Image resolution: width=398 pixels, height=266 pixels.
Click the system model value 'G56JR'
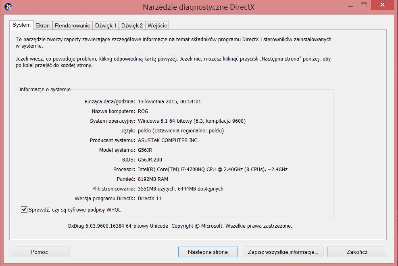coord(145,150)
